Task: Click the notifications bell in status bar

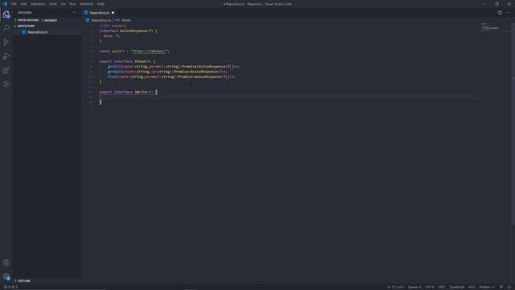Action: 509,287
